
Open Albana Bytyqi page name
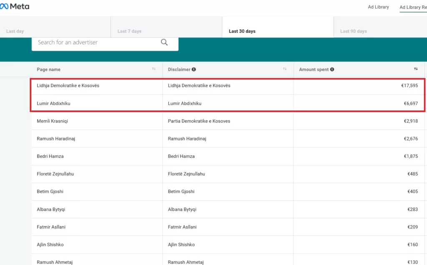(51, 209)
